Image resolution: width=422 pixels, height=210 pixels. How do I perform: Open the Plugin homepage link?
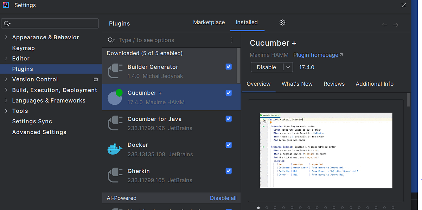(x=315, y=55)
